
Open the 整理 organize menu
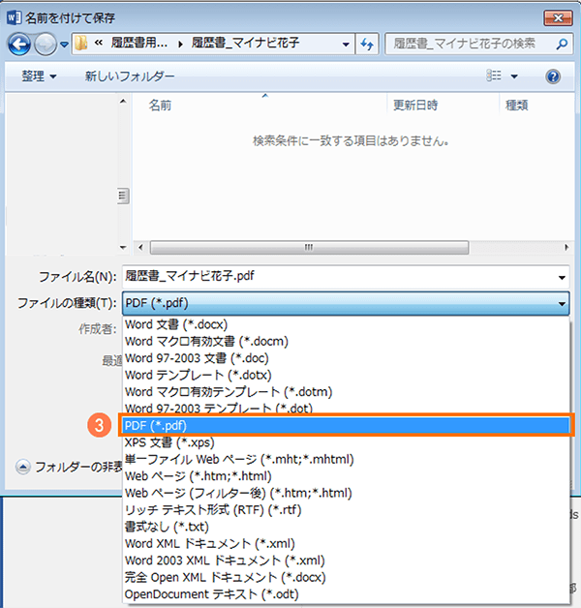pos(39,76)
